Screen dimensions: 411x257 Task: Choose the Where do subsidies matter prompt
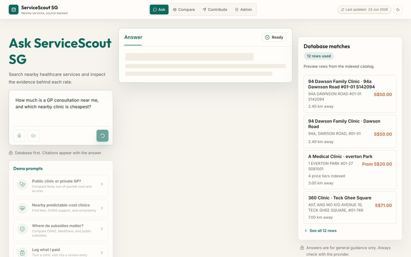tap(61, 230)
